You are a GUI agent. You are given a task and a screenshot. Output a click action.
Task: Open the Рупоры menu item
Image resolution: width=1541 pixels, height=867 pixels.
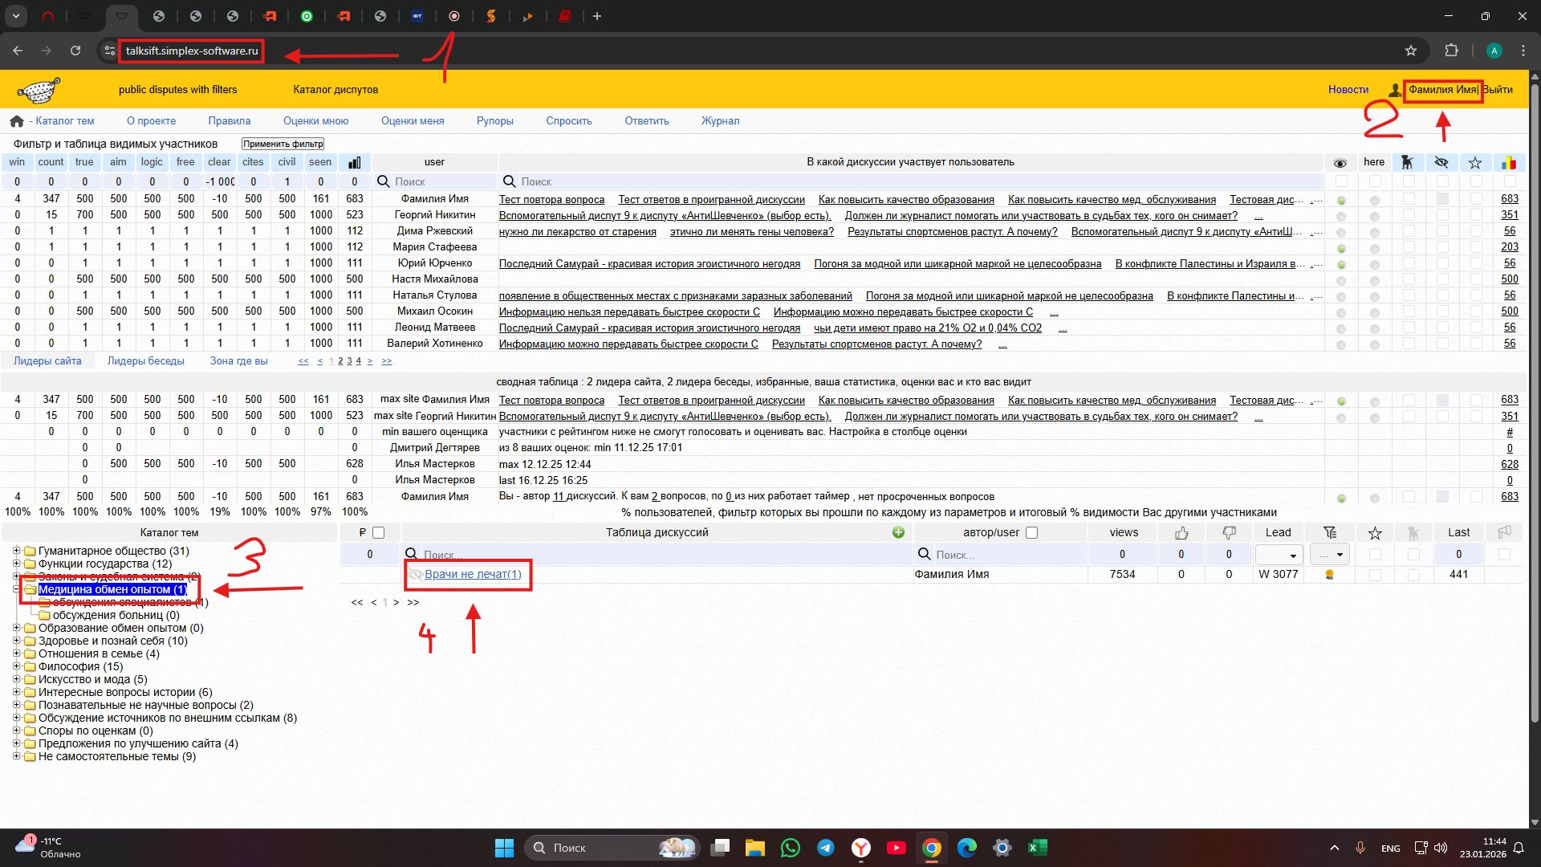click(494, 121)
